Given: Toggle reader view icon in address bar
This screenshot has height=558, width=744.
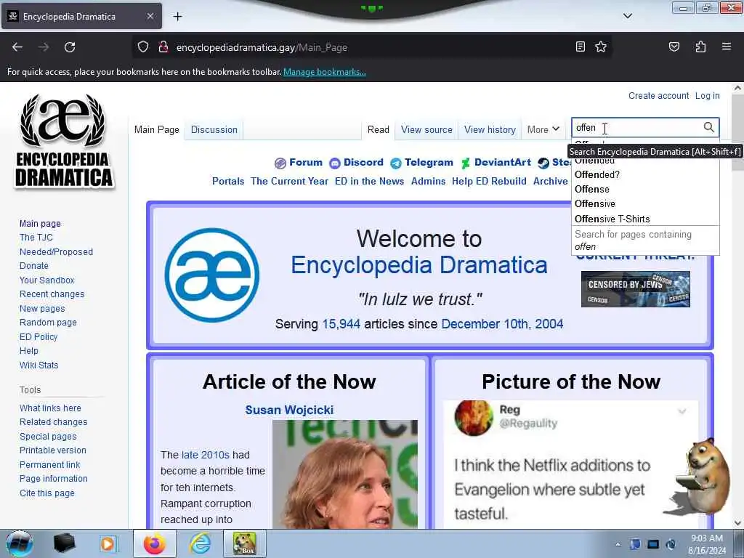Looking at the screenshot, I should [580, 47].
